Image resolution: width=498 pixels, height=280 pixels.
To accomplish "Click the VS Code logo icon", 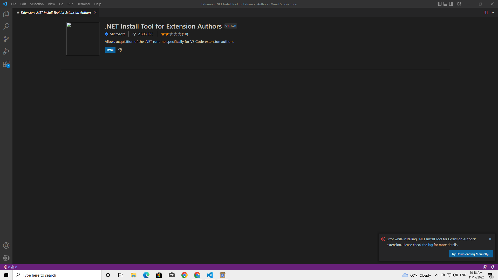I will 5,4.
